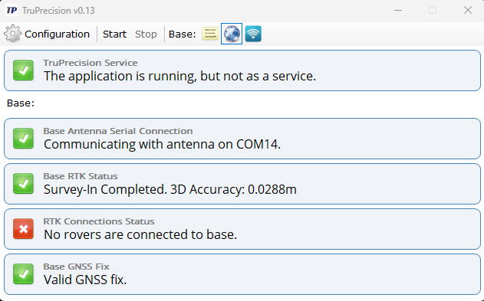Open Configuration via the gear icon

[x=12, y=34]
